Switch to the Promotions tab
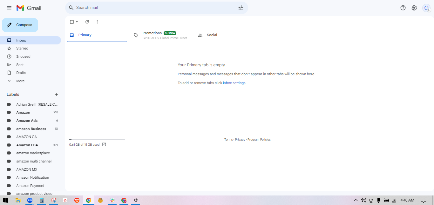 [x=160, y=35]
